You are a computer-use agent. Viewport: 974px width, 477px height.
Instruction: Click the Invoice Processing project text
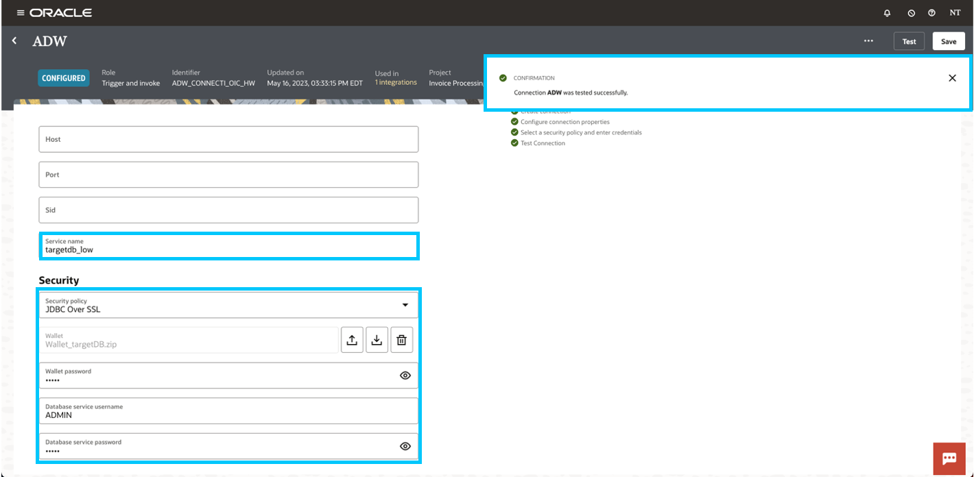point(456,83)
